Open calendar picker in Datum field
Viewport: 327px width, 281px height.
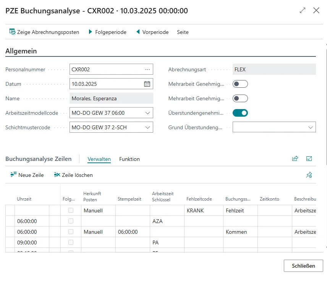pos(147,84)
